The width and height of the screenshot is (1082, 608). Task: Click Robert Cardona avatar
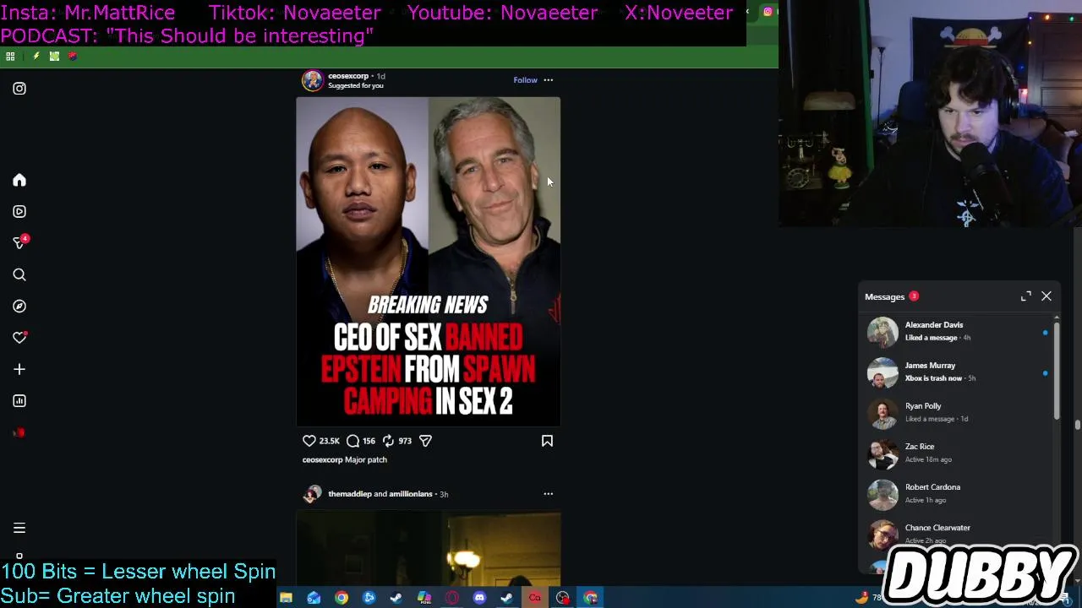[x=883, y=494]
